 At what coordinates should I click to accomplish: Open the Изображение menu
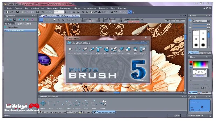38,8
